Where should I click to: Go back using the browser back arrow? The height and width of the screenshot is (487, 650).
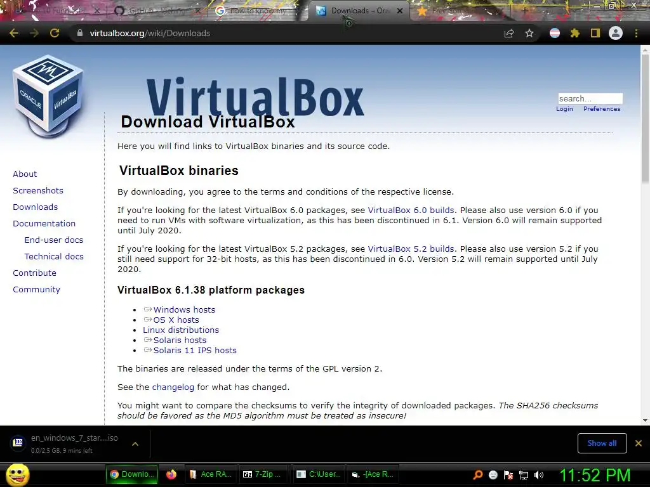click(14, 33)
